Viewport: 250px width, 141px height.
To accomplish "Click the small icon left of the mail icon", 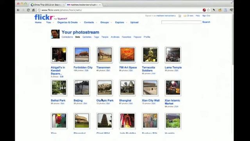I will tap(180, 16).
